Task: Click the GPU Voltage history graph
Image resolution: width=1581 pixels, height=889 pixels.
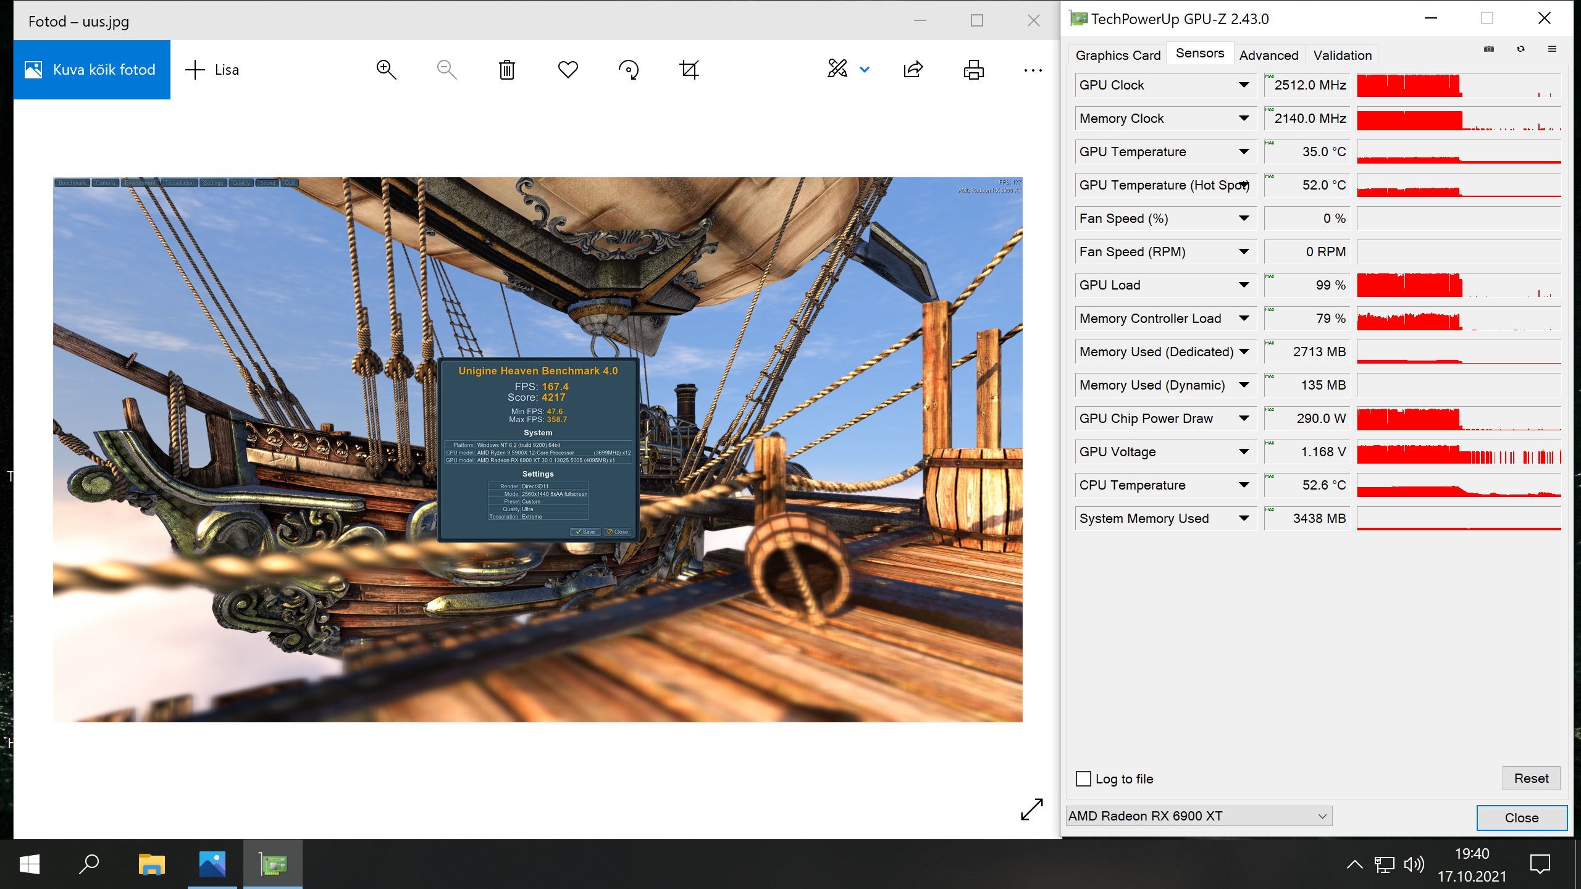Action: coord(1459,452)
